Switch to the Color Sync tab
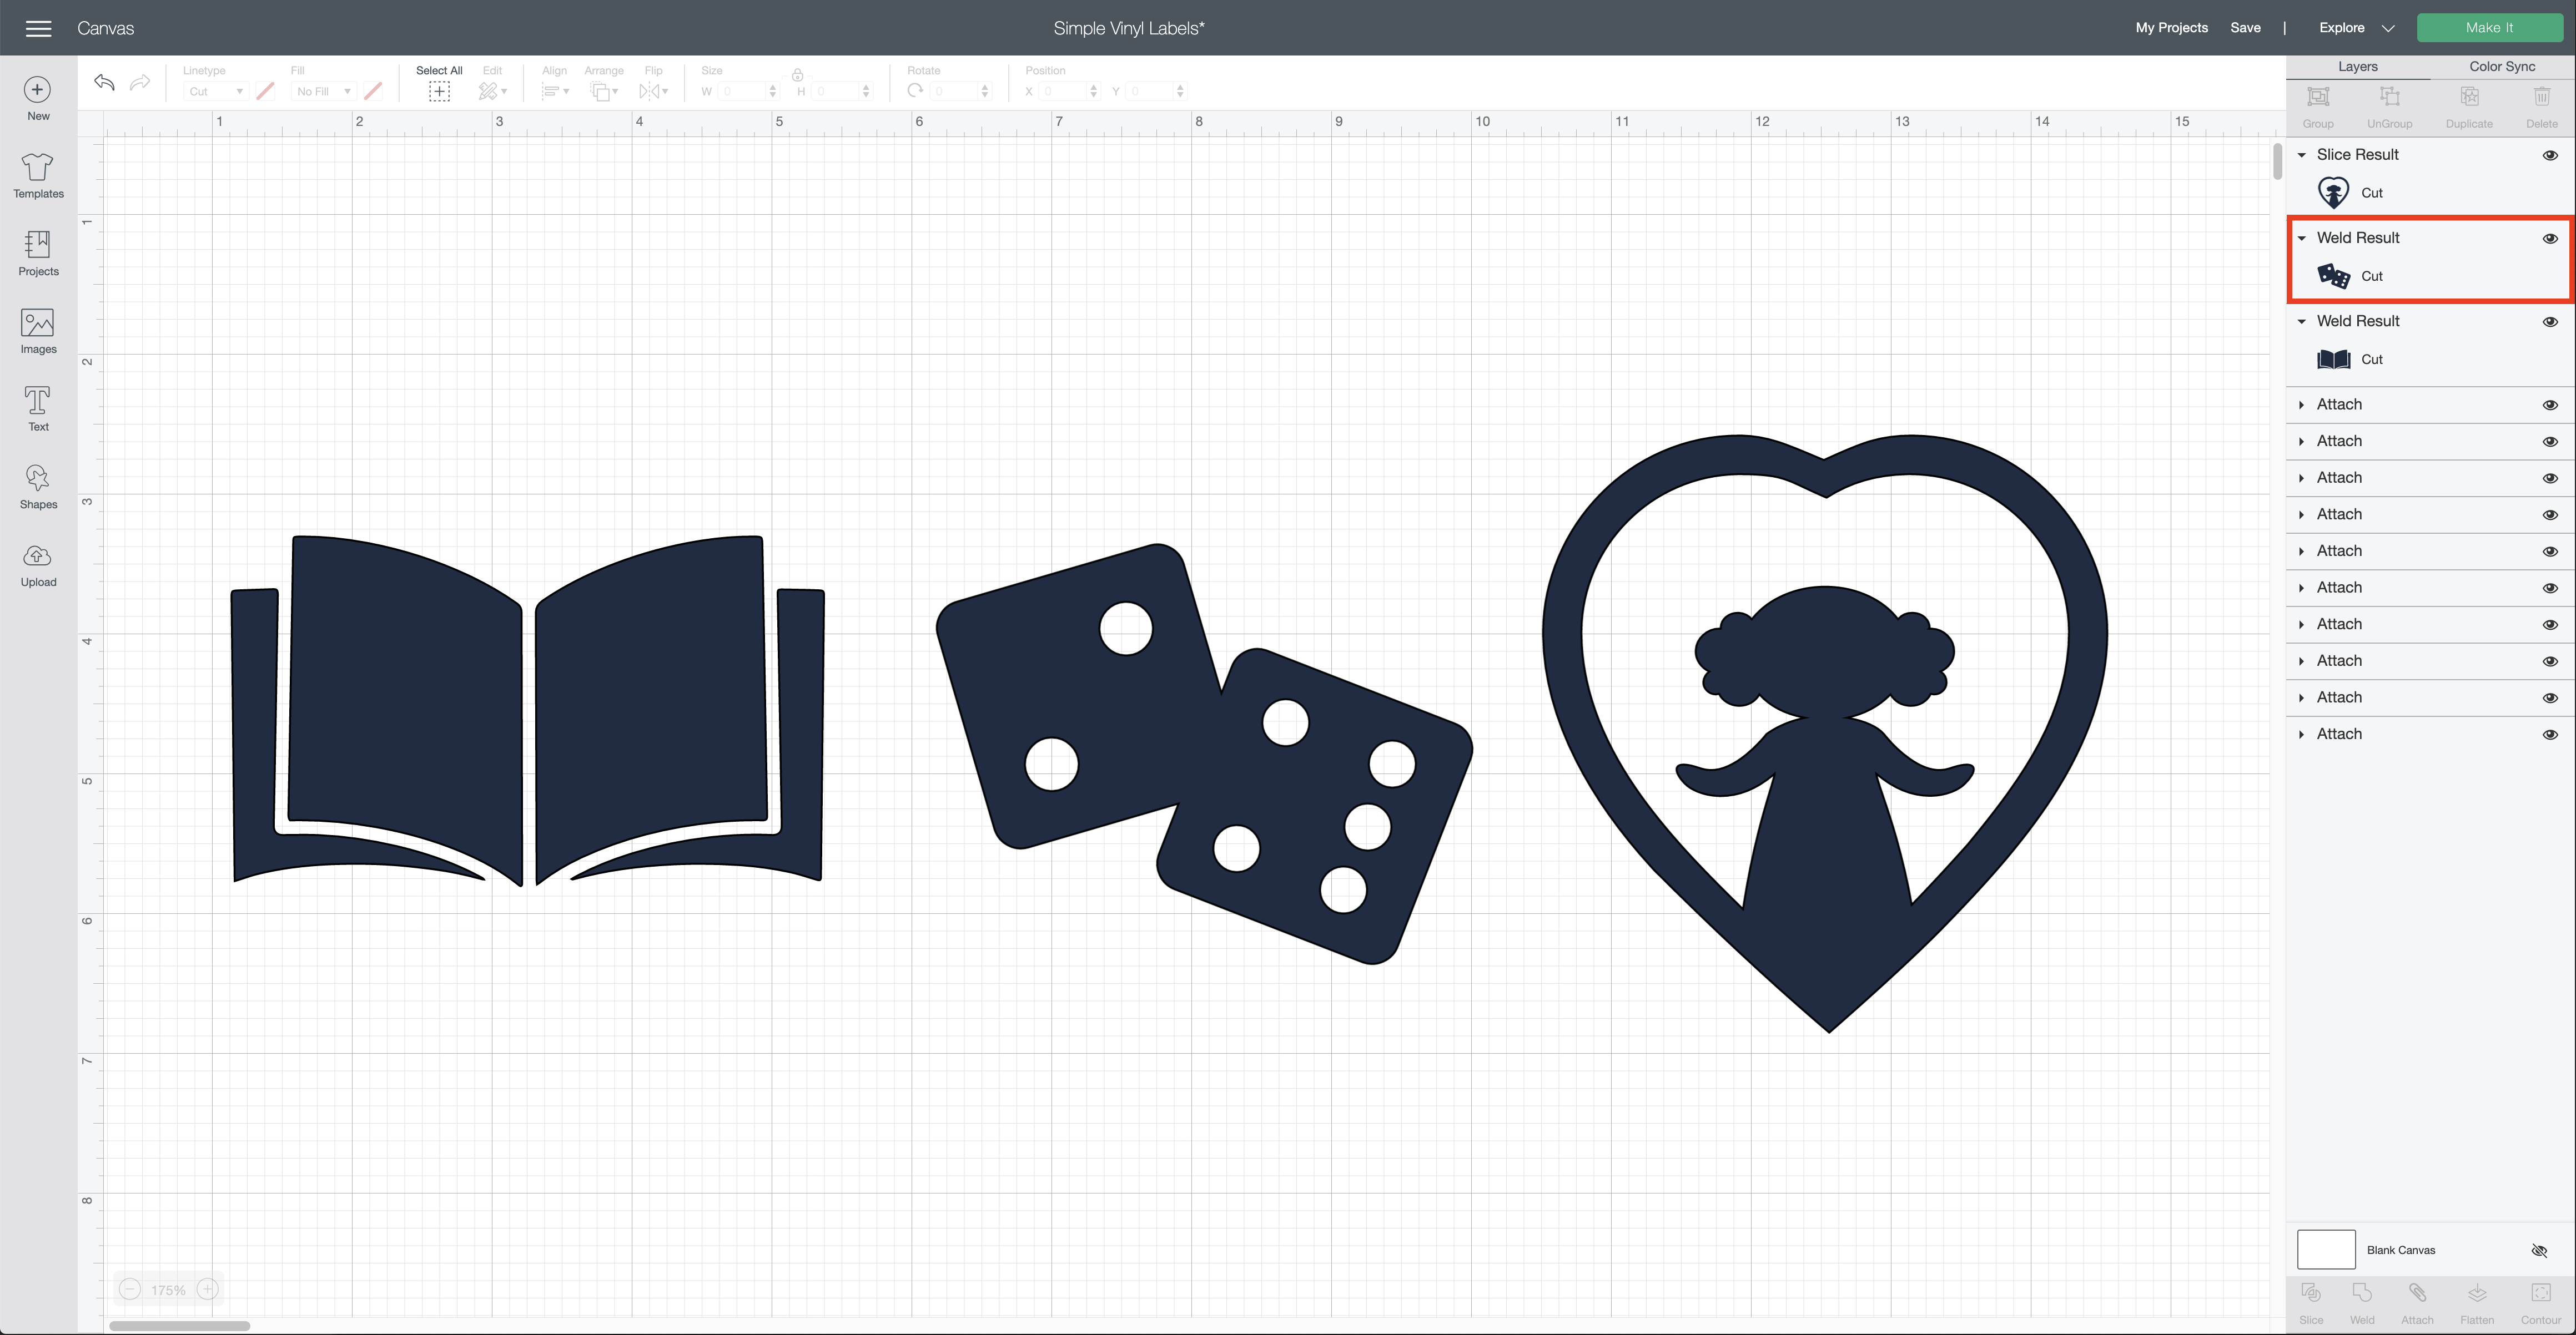2576x1335 pixels. [2501, 67]
